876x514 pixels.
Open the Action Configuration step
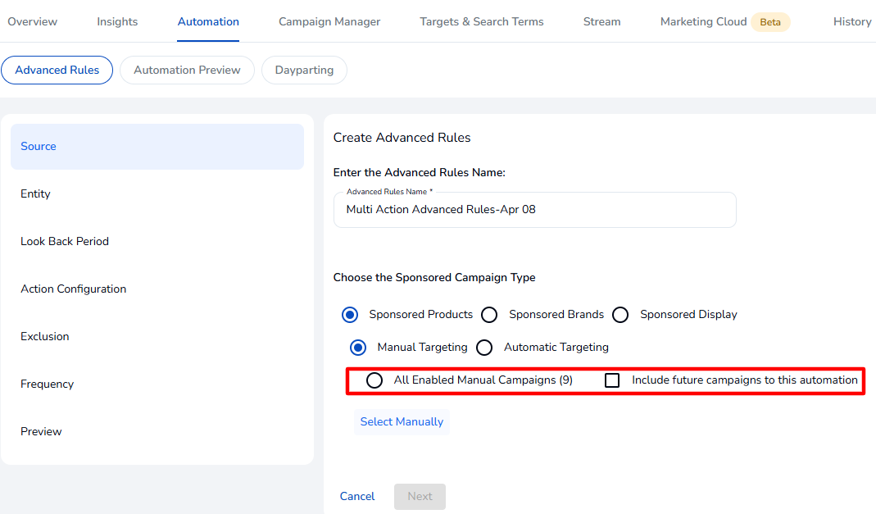pos(74,289)
